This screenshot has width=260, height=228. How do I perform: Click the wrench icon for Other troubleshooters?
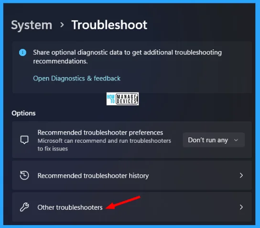pos(24,207)
